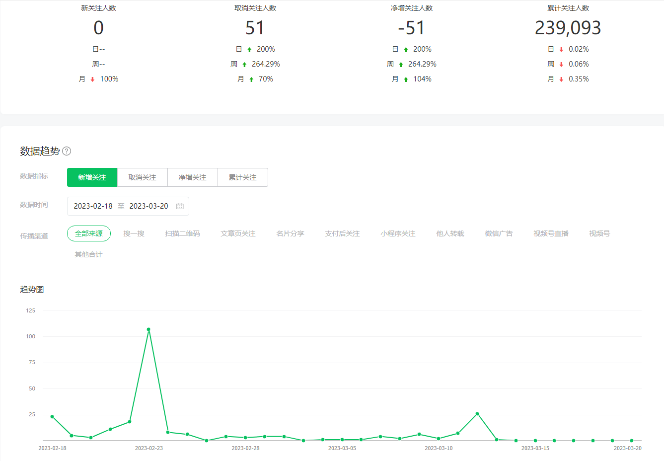Filter by 扫描二维码 channel
Image resolution: width=664 pixels, height=461 pixels.
tap(182, 233)
